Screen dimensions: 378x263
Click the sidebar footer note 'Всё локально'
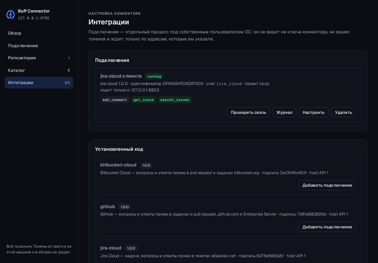point(39,249)
